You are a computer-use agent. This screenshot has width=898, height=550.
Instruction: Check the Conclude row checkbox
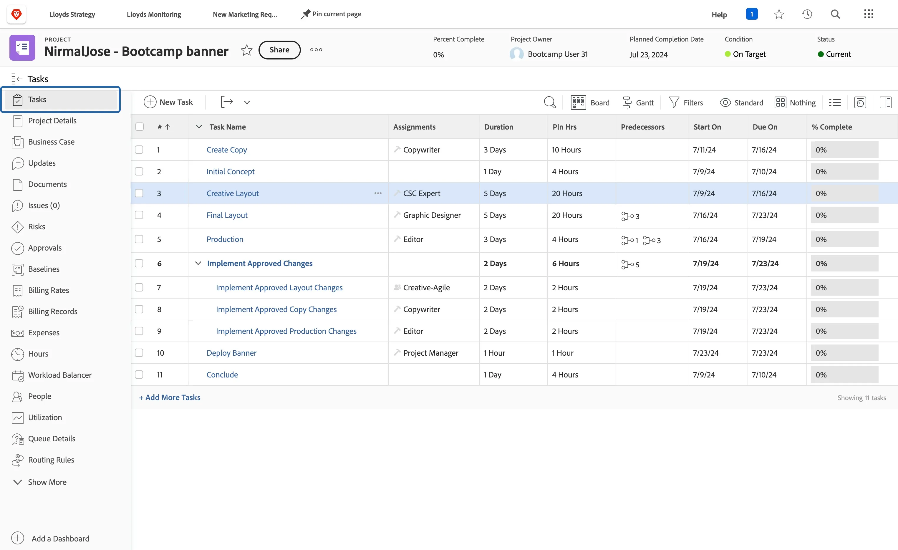click(x=139, y=375)
